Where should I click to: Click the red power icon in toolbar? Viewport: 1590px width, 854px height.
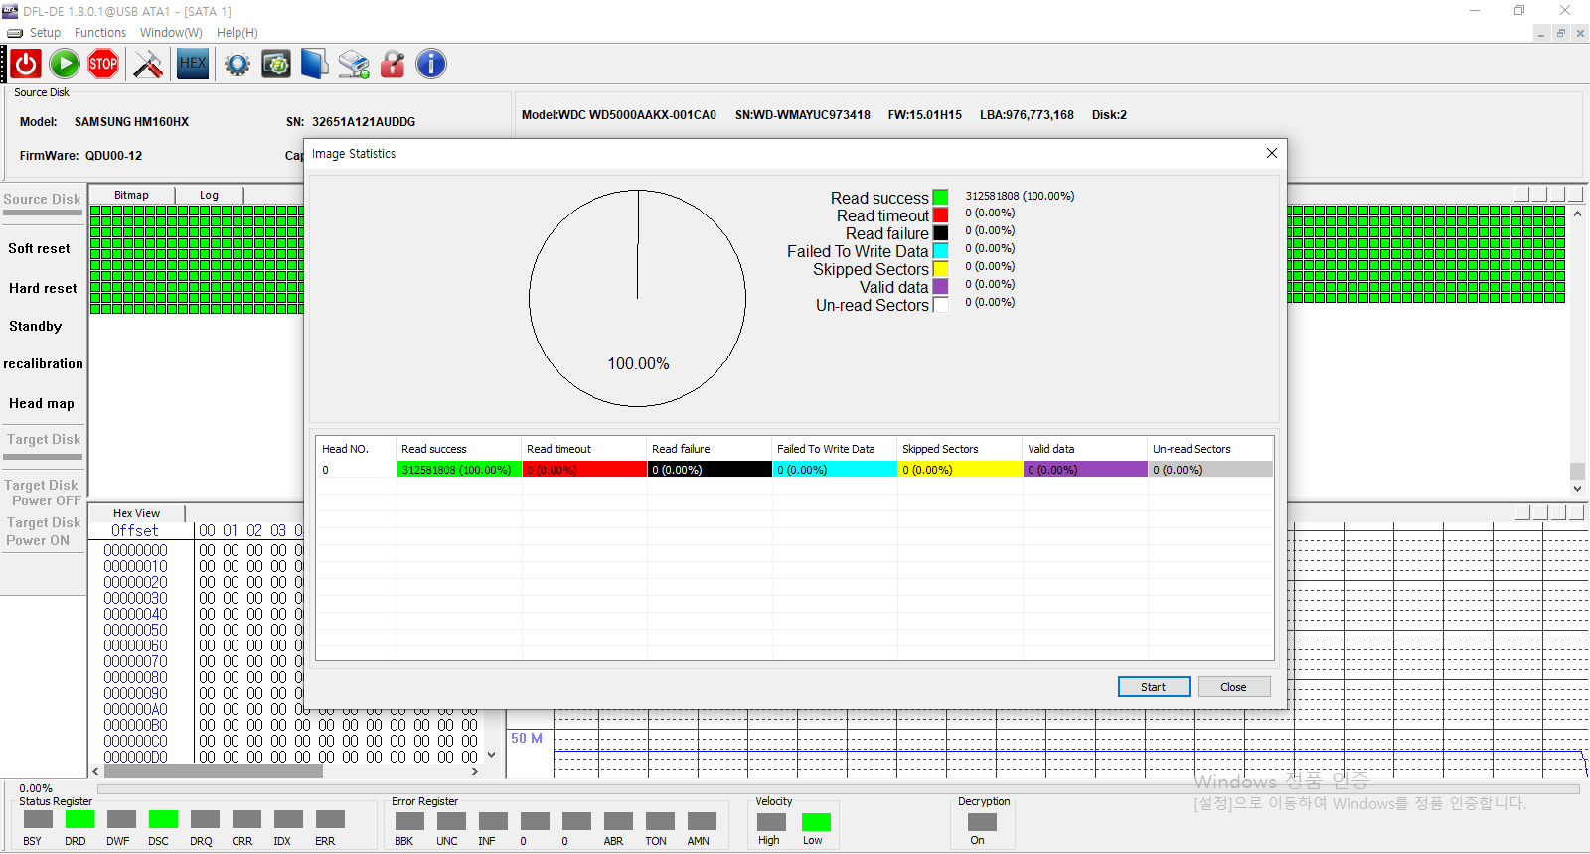pyautogui.click(x=26, y=65)
